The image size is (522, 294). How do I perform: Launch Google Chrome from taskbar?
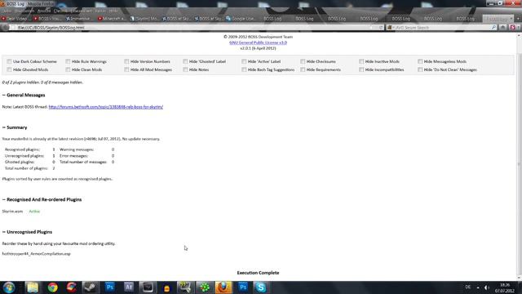pos(52,287)
